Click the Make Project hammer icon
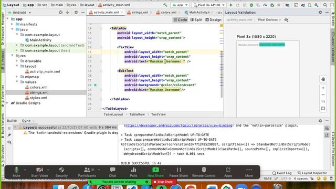 pyautogui.click(x=165, y=5)
